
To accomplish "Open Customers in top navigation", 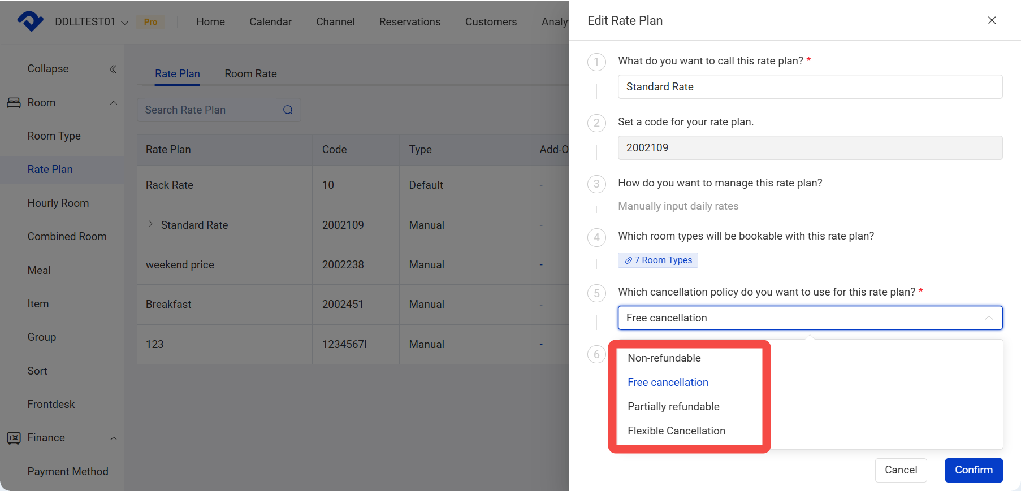I will click(491, 21).
